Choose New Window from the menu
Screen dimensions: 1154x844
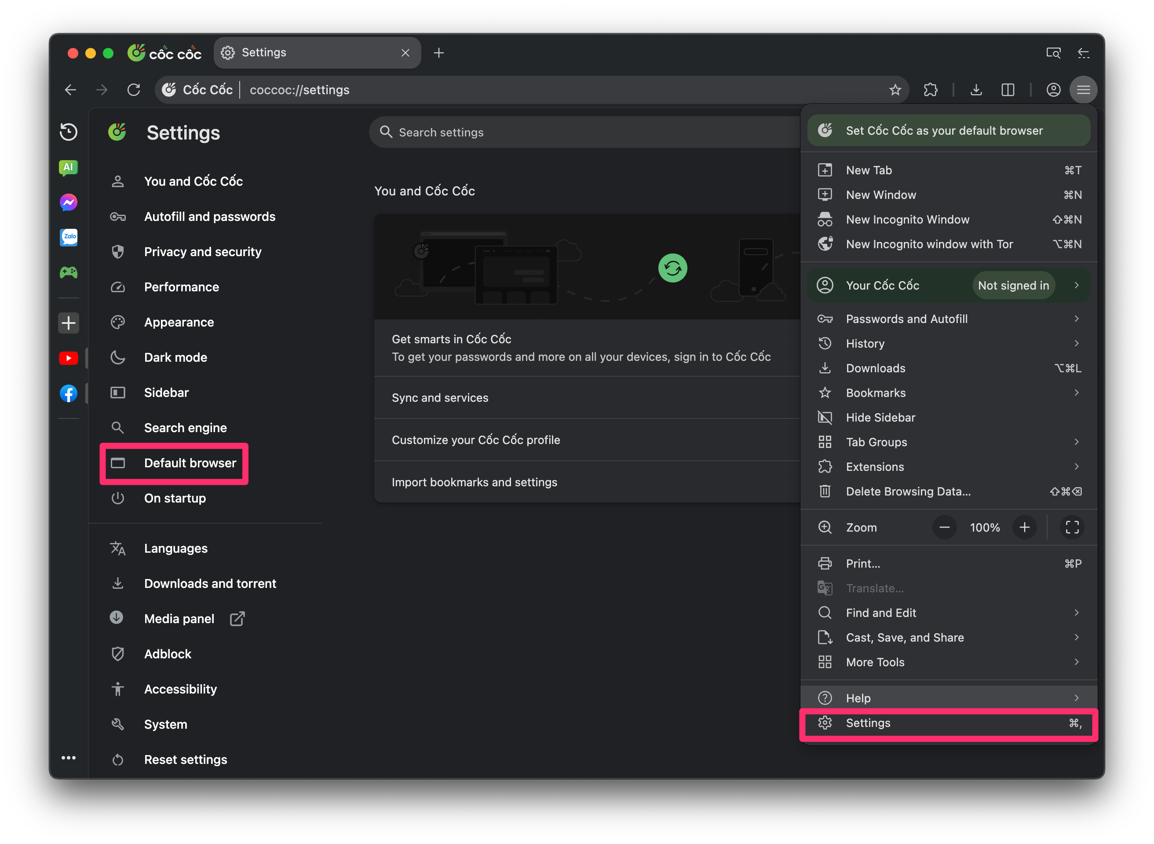pos(949,194)
